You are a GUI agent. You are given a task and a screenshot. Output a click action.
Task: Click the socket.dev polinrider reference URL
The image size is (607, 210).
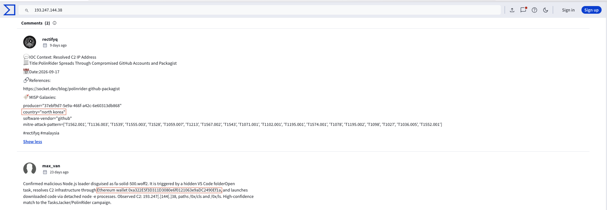pos(71,89)
